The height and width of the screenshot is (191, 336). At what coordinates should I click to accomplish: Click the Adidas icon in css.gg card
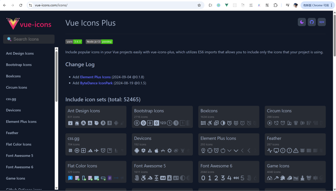[x=90, y=150]
